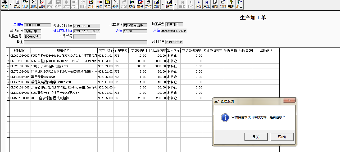
Task: Click the blue 产量 label
Action: 119,31
